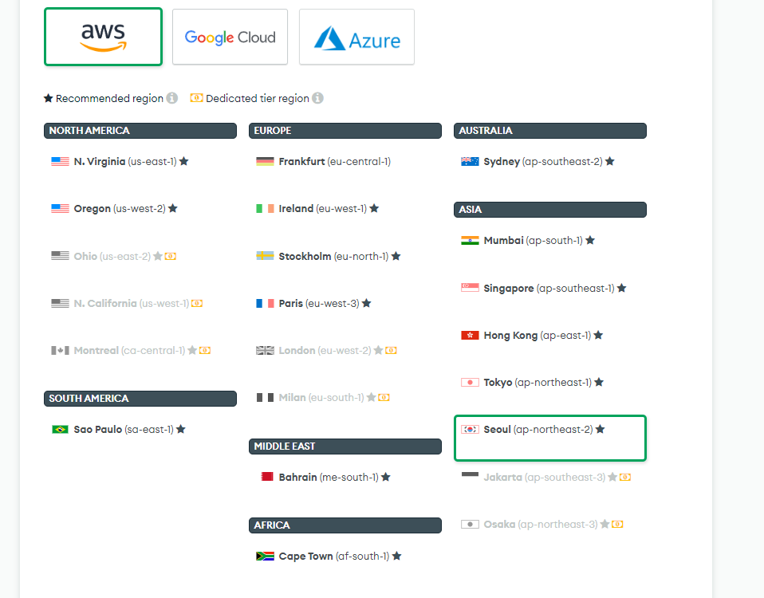Click the Brazil flag next to Sao Paulo
This screenshot has width=764, height=598.
click(61, 430)
